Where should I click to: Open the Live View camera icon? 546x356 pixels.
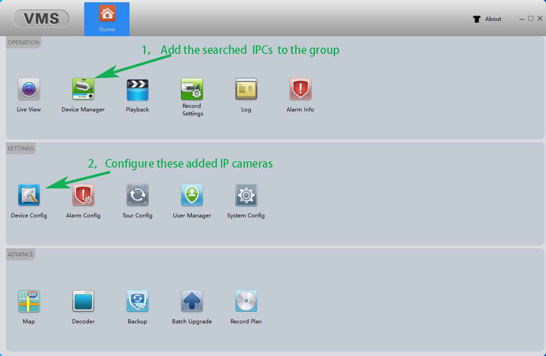click(29, 89)
